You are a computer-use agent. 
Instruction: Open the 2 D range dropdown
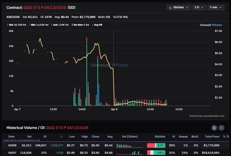pos(199,7)
